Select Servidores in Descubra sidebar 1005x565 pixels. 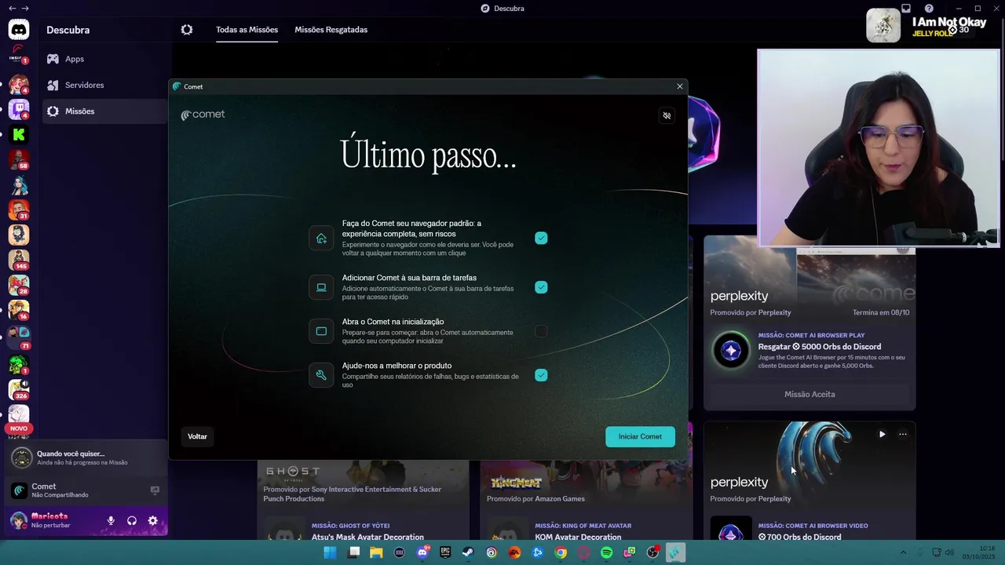(x=104, y=85)
